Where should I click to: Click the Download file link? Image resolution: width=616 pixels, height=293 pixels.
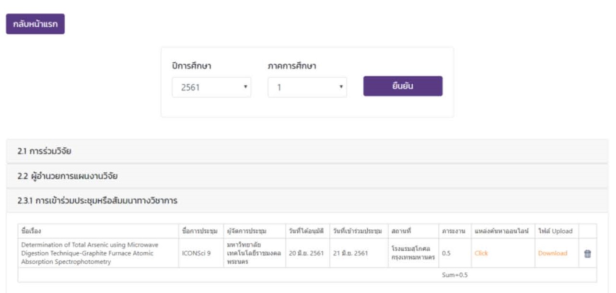pyautogui.click(x=552, y=253)
